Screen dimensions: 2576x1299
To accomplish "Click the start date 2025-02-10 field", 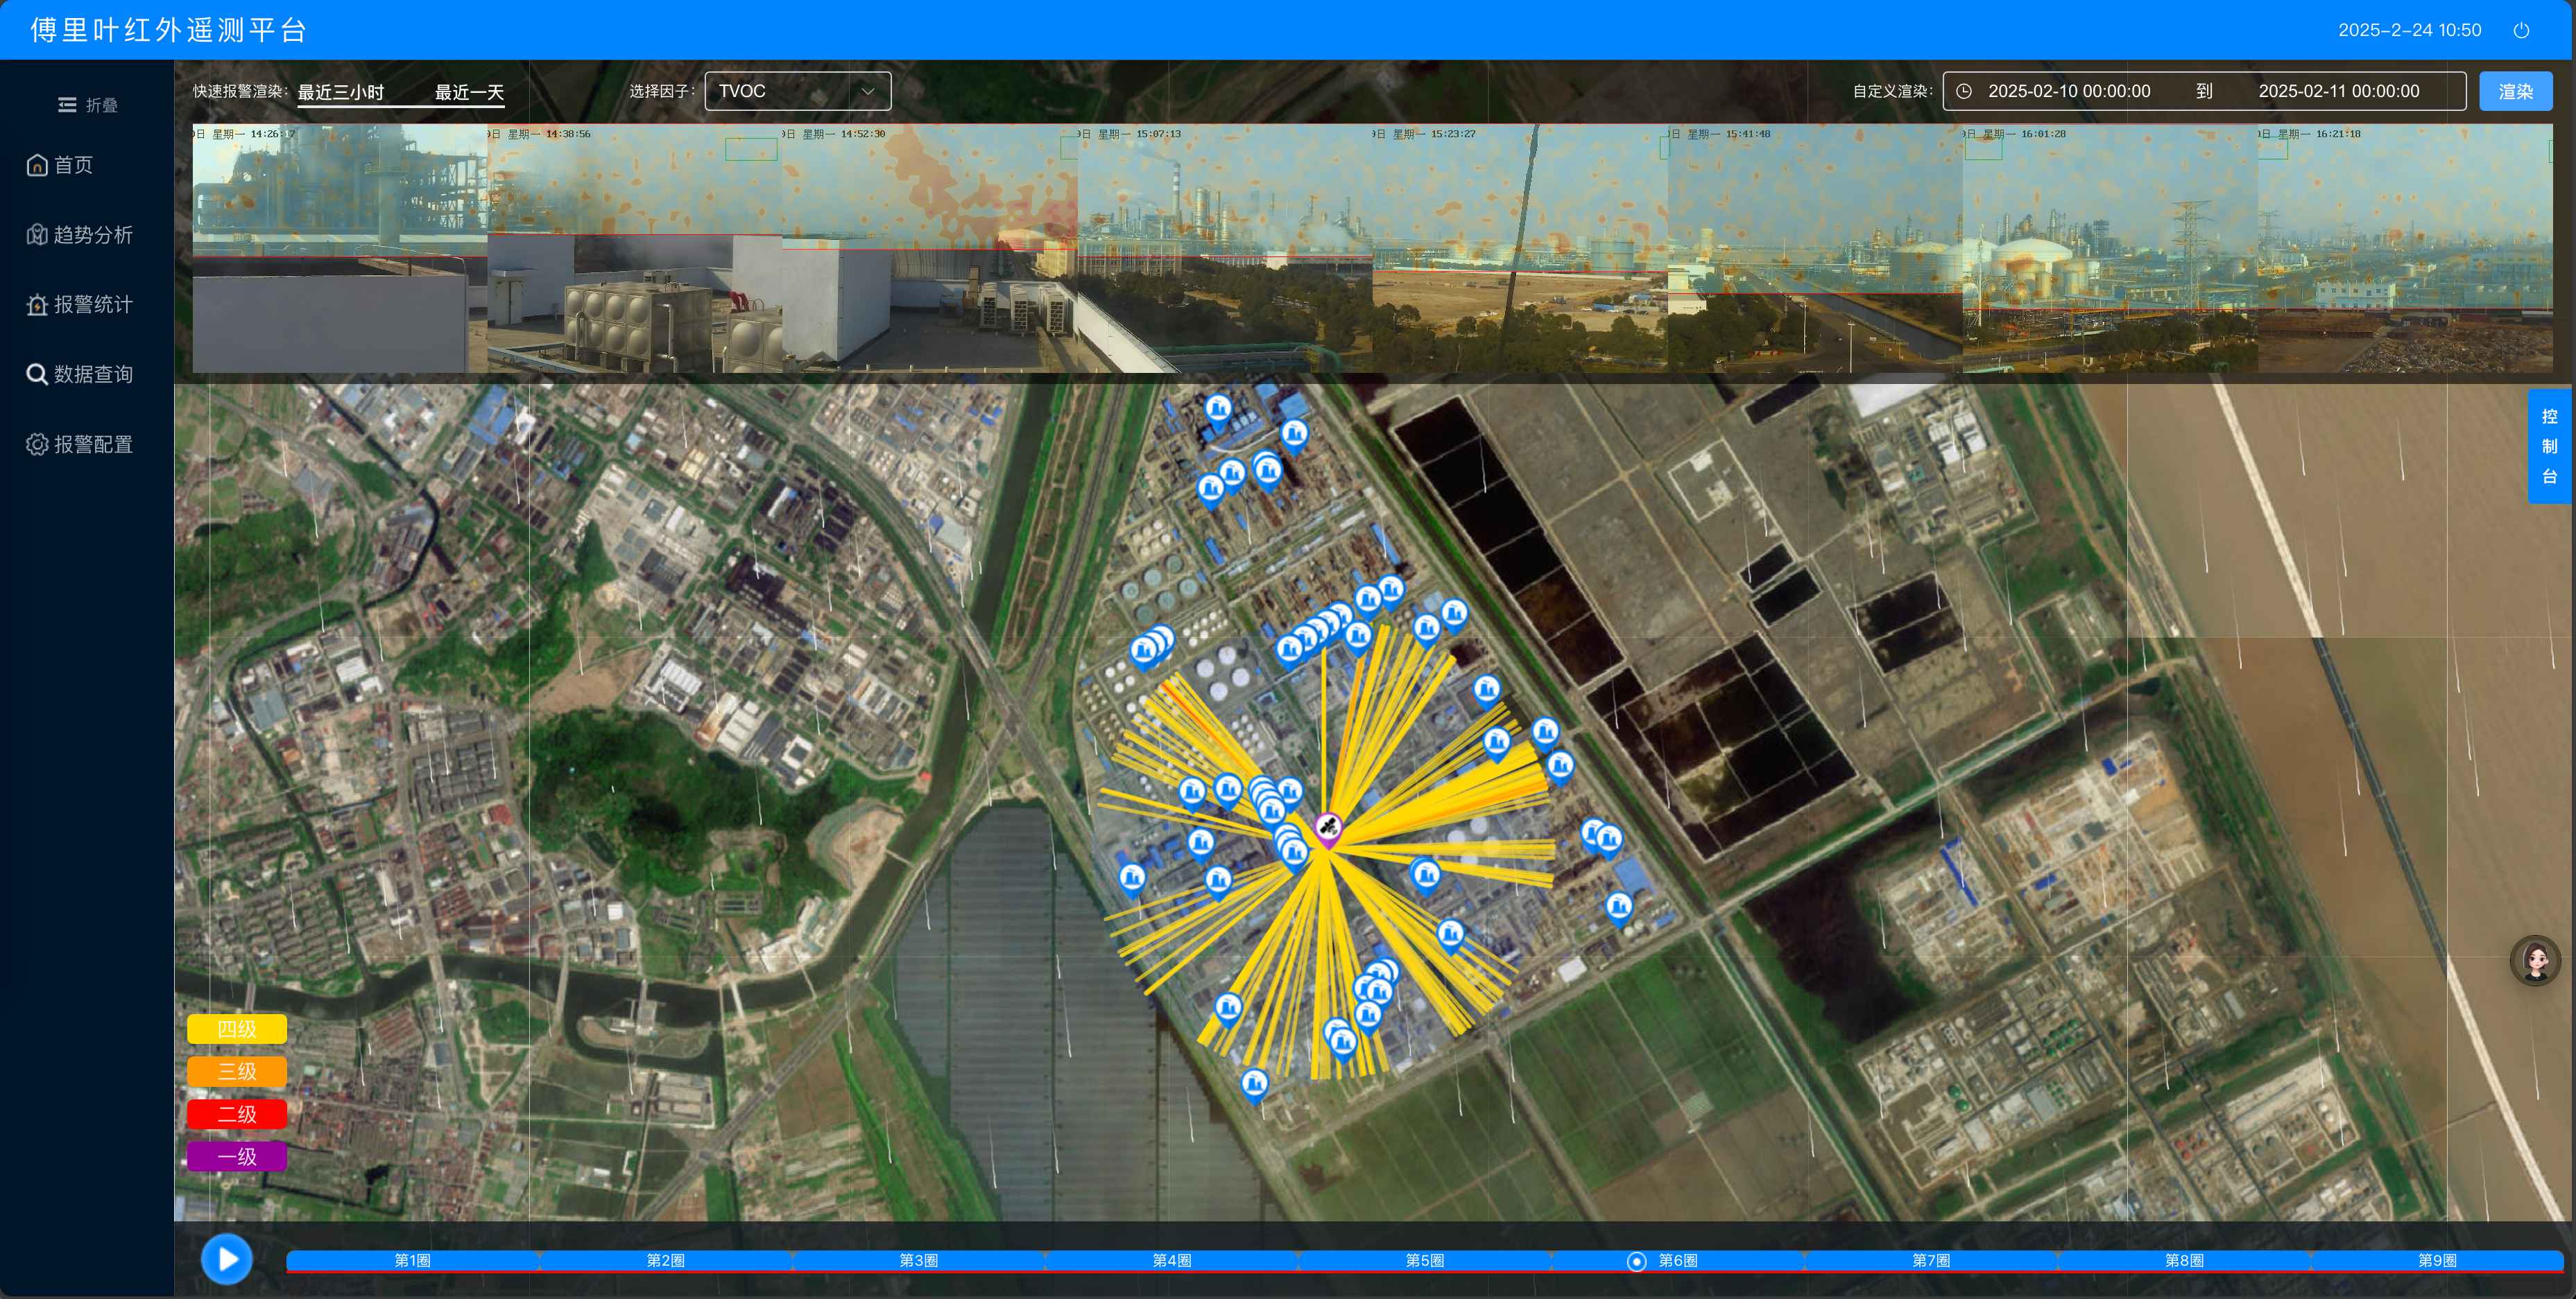I will tap(2068, 91).
